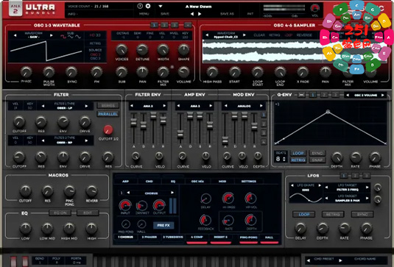Set filter routing to PARALLEL
The image size is (394, 267).
tap(108, 114)
